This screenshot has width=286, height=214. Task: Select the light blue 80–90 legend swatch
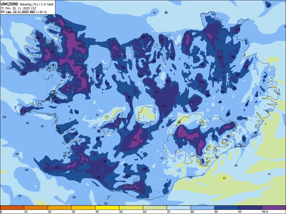202,208
